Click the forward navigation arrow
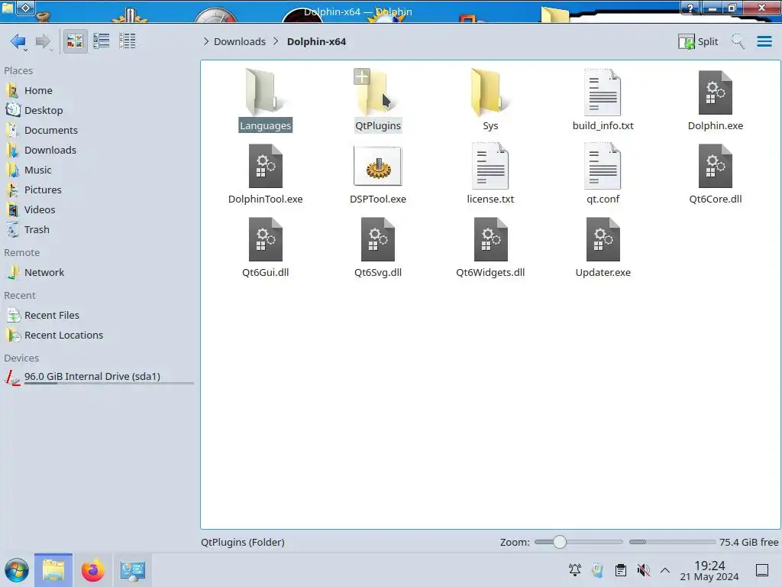 44,41
